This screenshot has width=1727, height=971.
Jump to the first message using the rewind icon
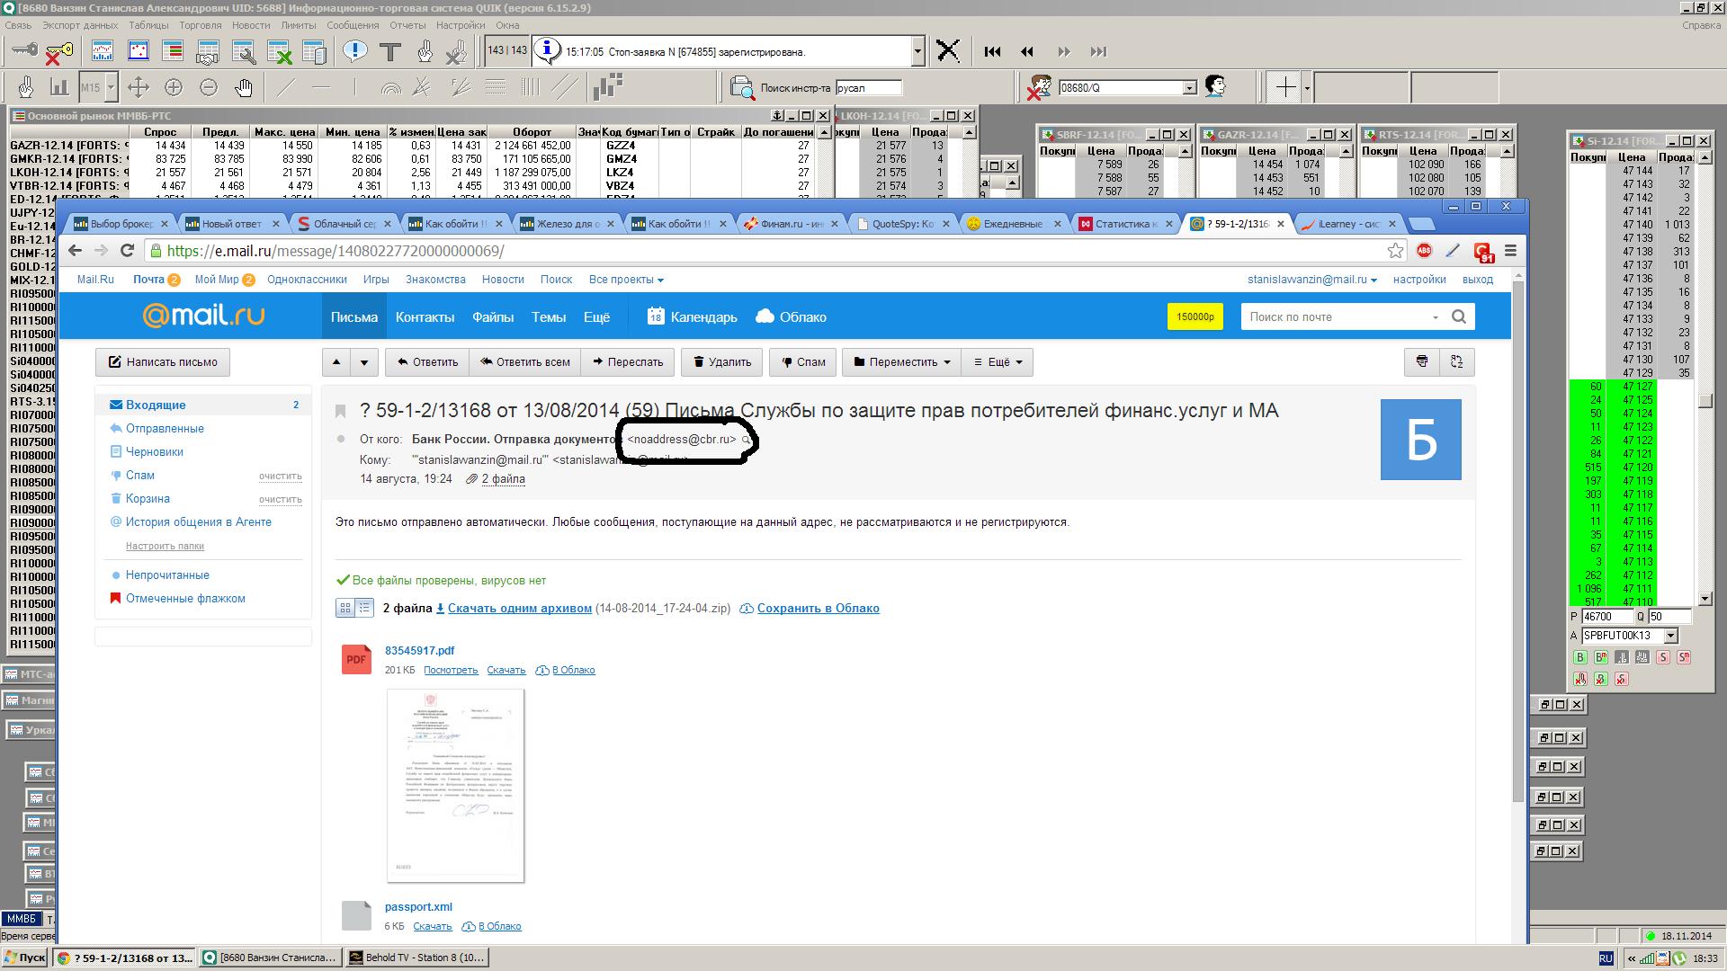click(x=992, y=51)
